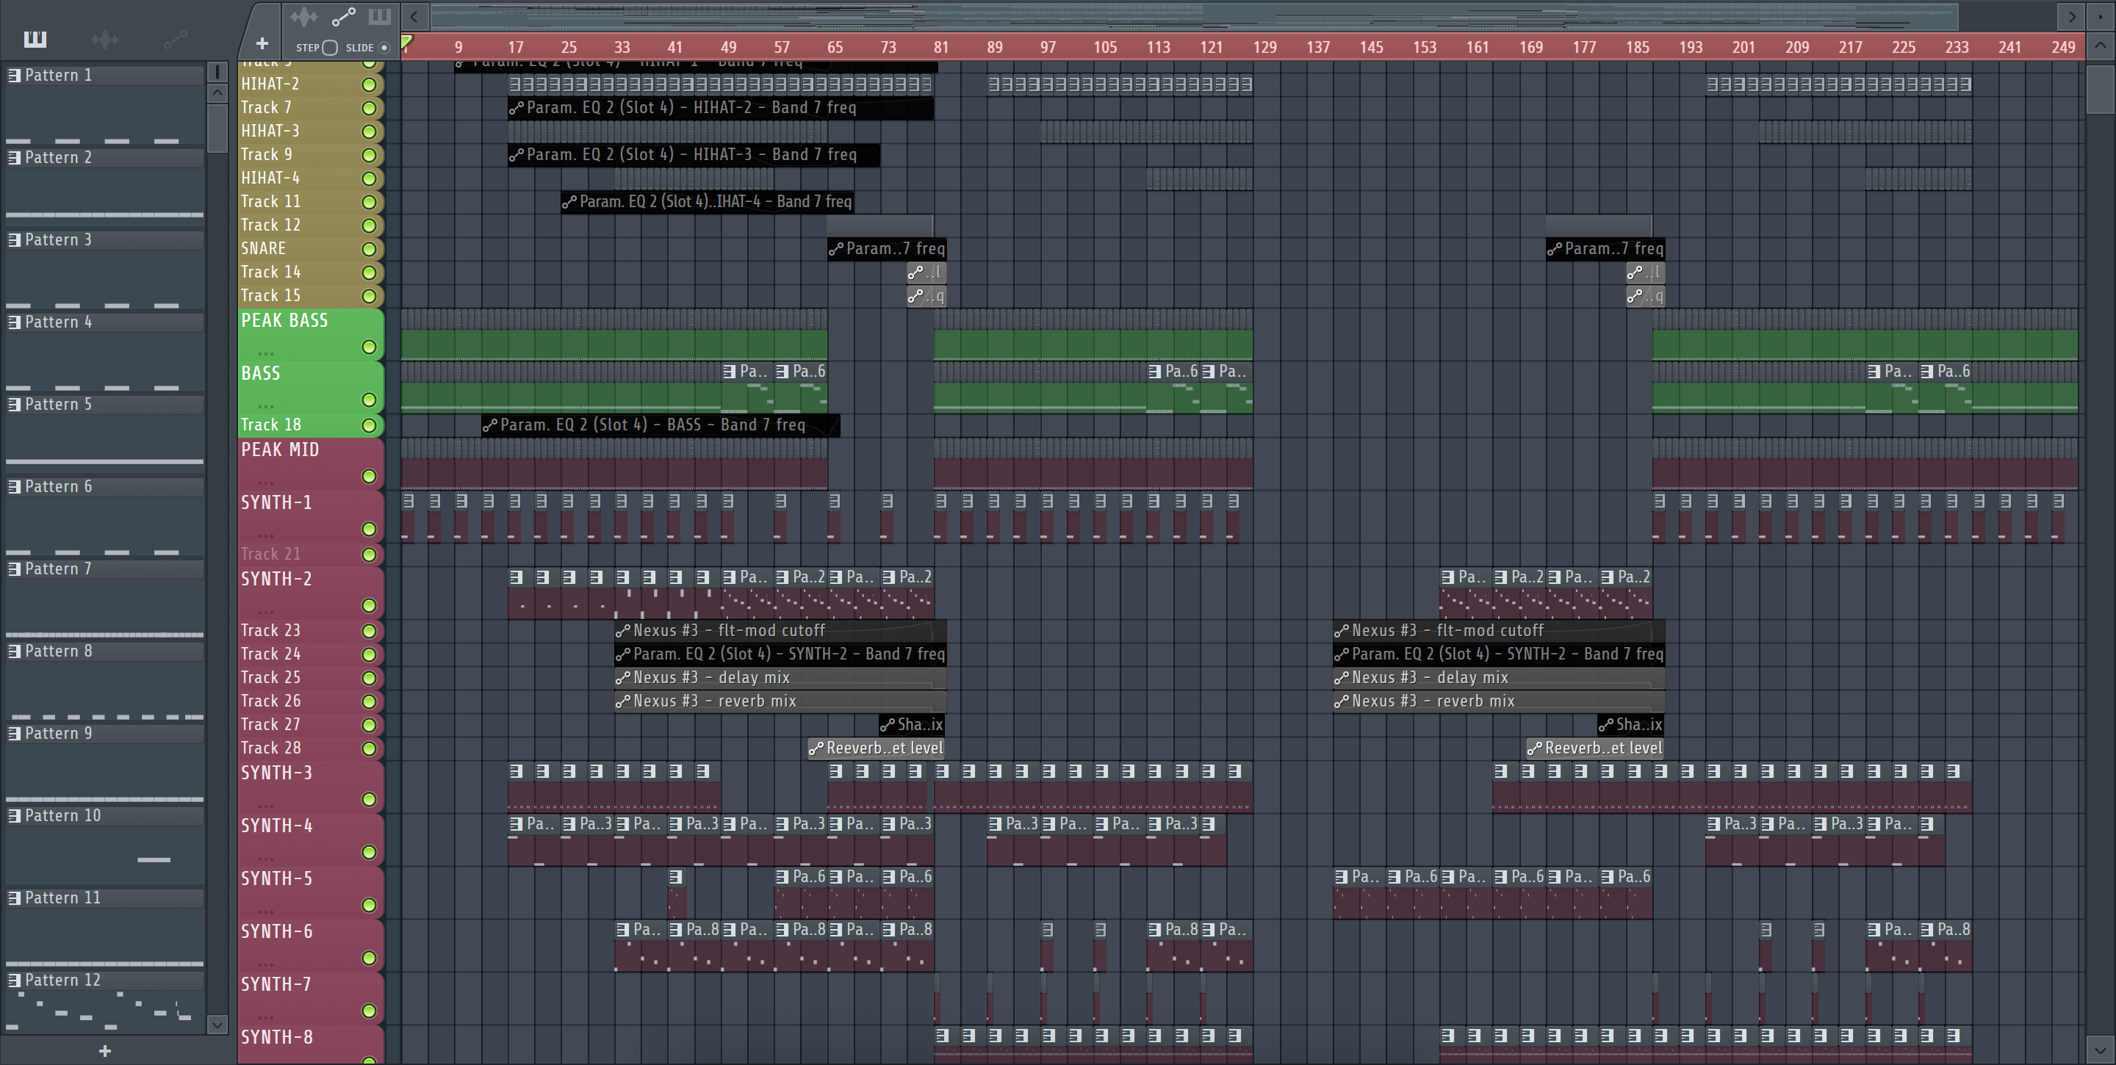This screenshot has width=2116, height=1065.
Task: Click the playlist vertical scrollbar thumb
Action: (x=2101, y=89)
